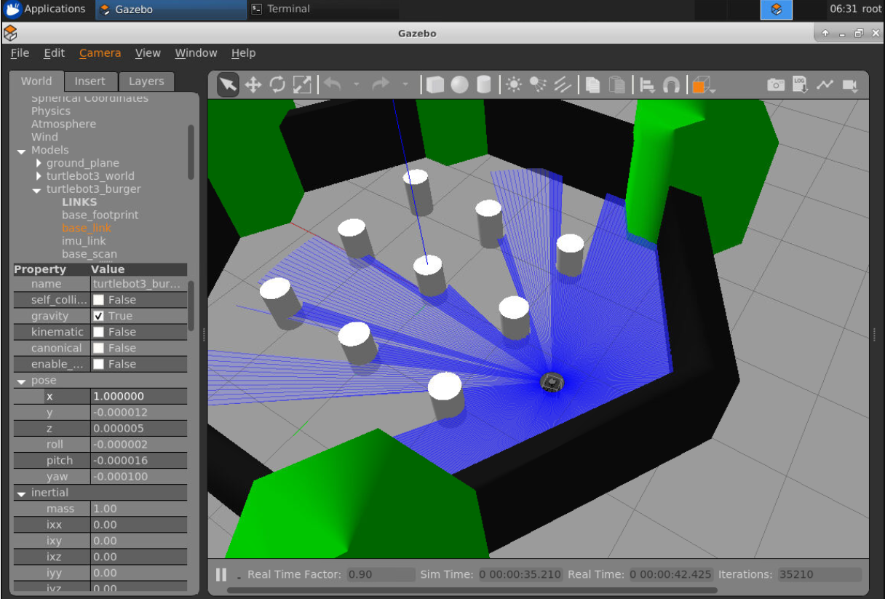Viewport: 885px width, 599px height.
Task: Open the Applications menu in the top panel
Action: pos(45,9)
